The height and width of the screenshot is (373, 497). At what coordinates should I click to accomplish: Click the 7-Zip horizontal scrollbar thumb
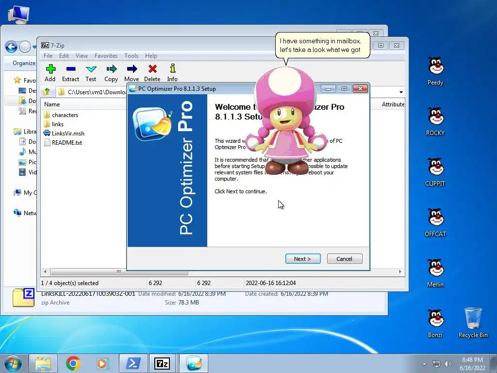tap(119, 272)
